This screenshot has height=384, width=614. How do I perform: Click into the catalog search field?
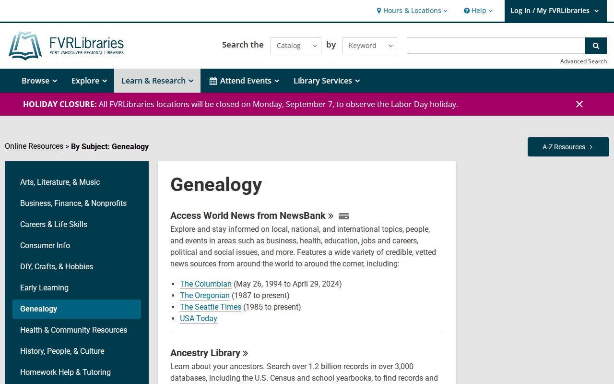click(x=496, y=46)
